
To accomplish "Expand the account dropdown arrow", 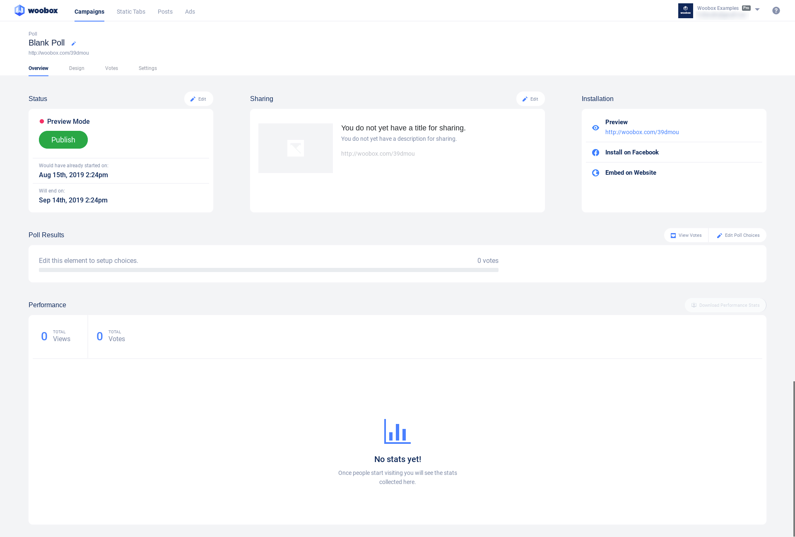I will (x=757, y=10).
